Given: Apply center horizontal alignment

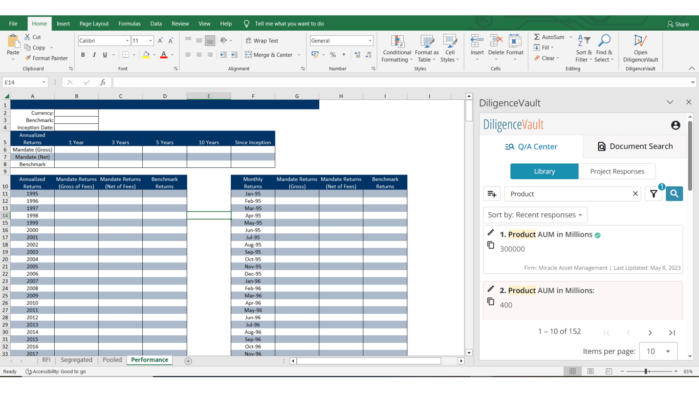Looking at the screenshot, I should click(199, 55).
